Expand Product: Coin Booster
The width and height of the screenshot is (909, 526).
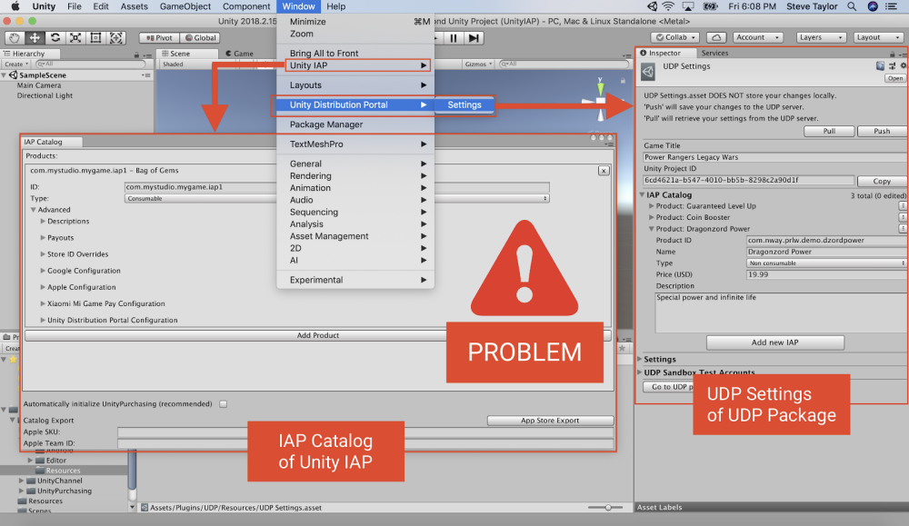click(651, 217)
